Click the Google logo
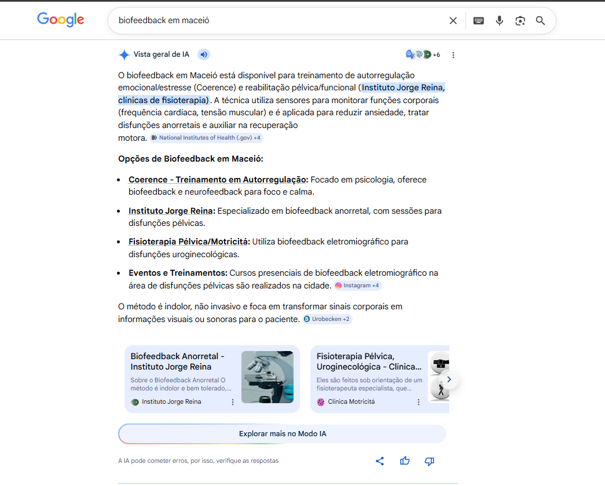This screenshot has width=605, height=486. tap(61, 19)
